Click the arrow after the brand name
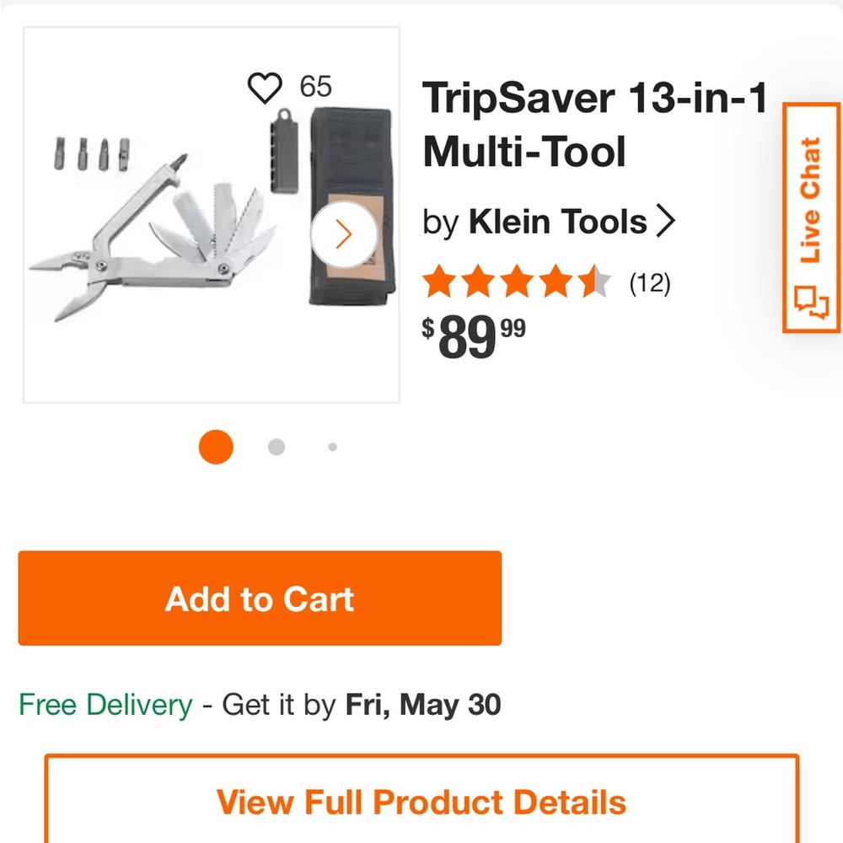843x843 pixels. 667,221
